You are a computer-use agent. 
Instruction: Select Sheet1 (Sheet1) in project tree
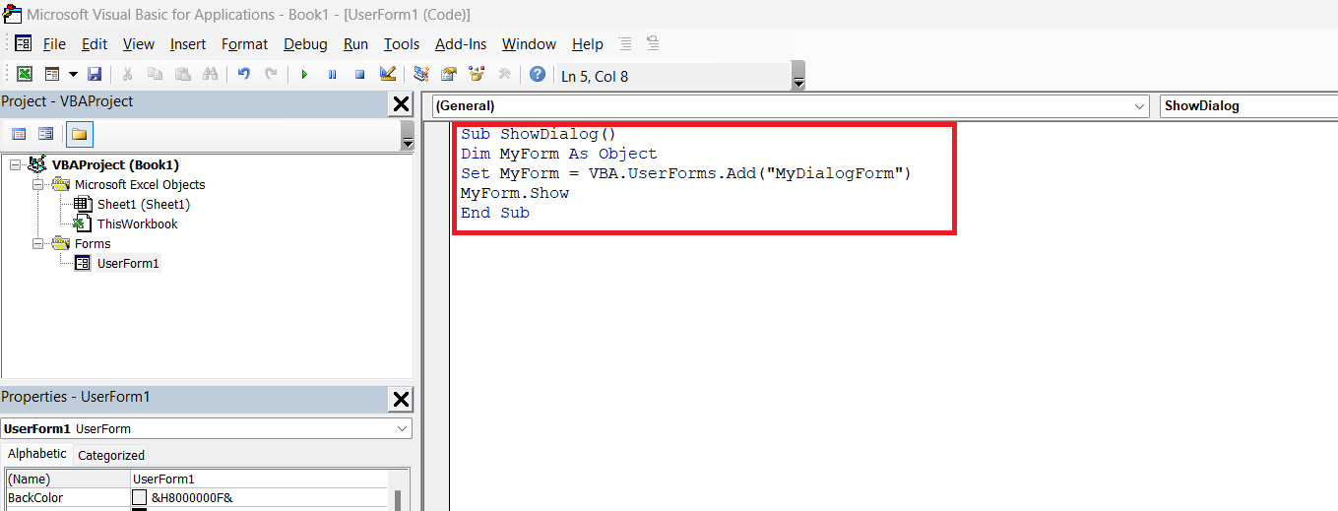143,204
